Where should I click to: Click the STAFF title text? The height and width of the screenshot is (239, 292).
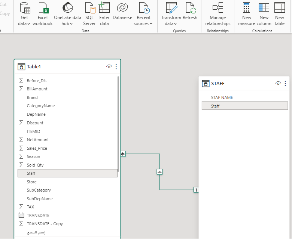[x=218, y=84]
